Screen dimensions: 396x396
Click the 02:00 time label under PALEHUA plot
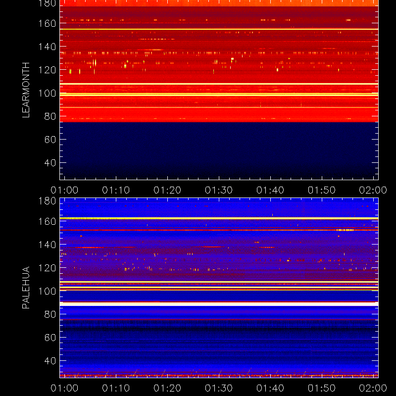(373, 388)
